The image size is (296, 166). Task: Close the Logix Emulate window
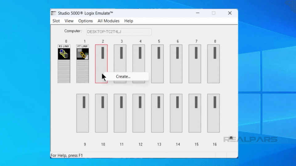tap(230, 13)
